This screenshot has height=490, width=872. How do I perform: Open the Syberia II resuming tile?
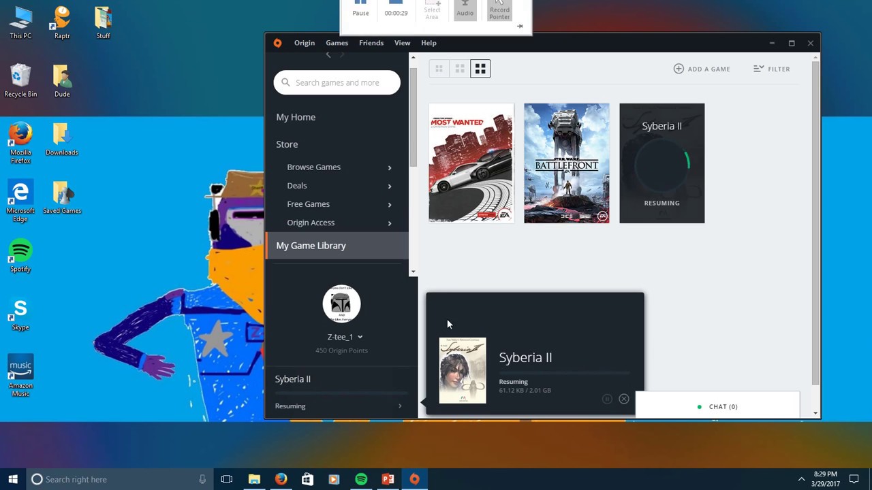click(x=661, y=163)
